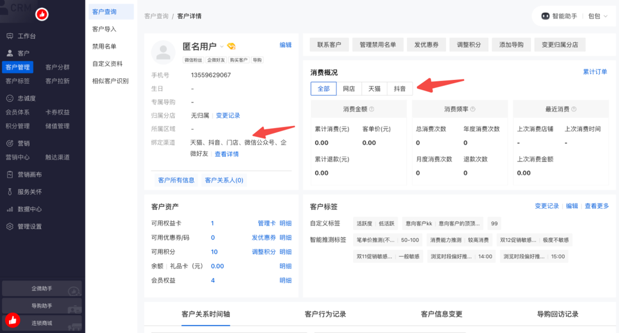
Task: Click the help icon beside 消费频率
Action: click(473, 109)
